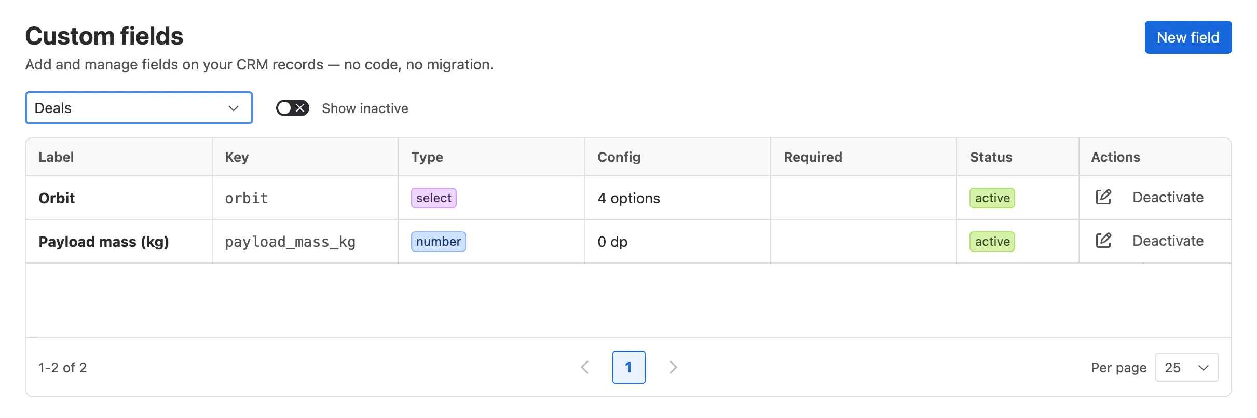Select page 1 in pagination
1257x418 pixels.
pos(628,367)
